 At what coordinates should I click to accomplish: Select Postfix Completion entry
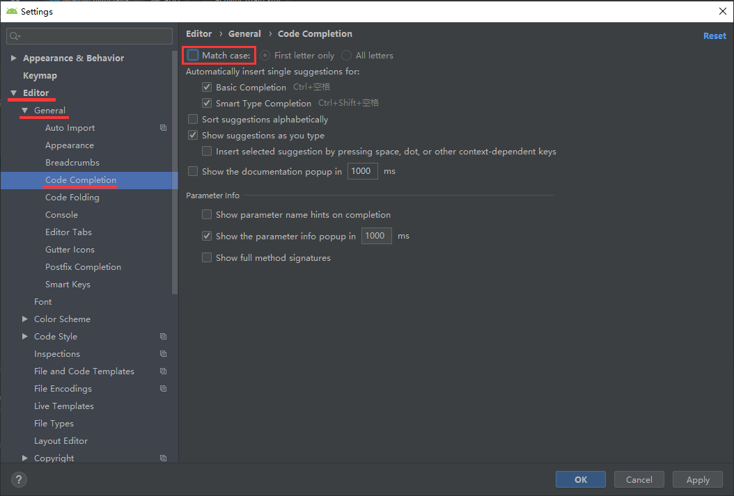point(83,267)
